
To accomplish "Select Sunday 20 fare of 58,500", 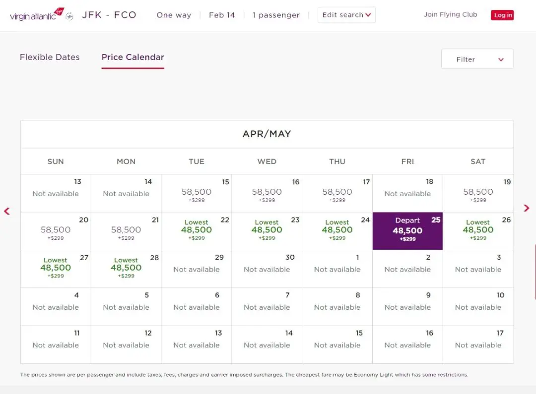I will click(x=56, y=231).
